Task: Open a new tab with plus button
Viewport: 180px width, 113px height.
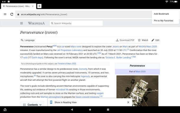Action: click(x=39, y=6)
